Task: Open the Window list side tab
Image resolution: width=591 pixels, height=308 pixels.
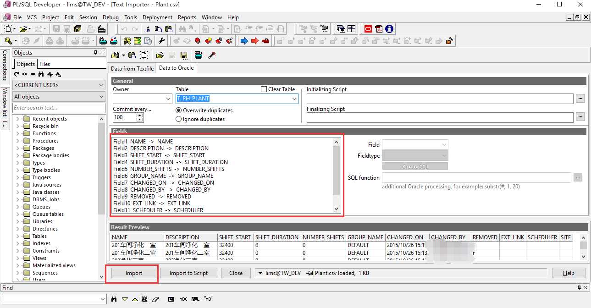Action: click(x=5, y=103)
